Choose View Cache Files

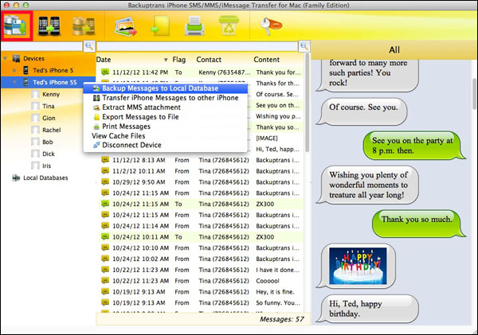[x=165, y=135]
